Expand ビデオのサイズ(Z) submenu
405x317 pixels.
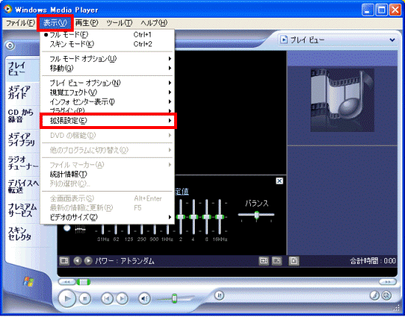(107, 217)
